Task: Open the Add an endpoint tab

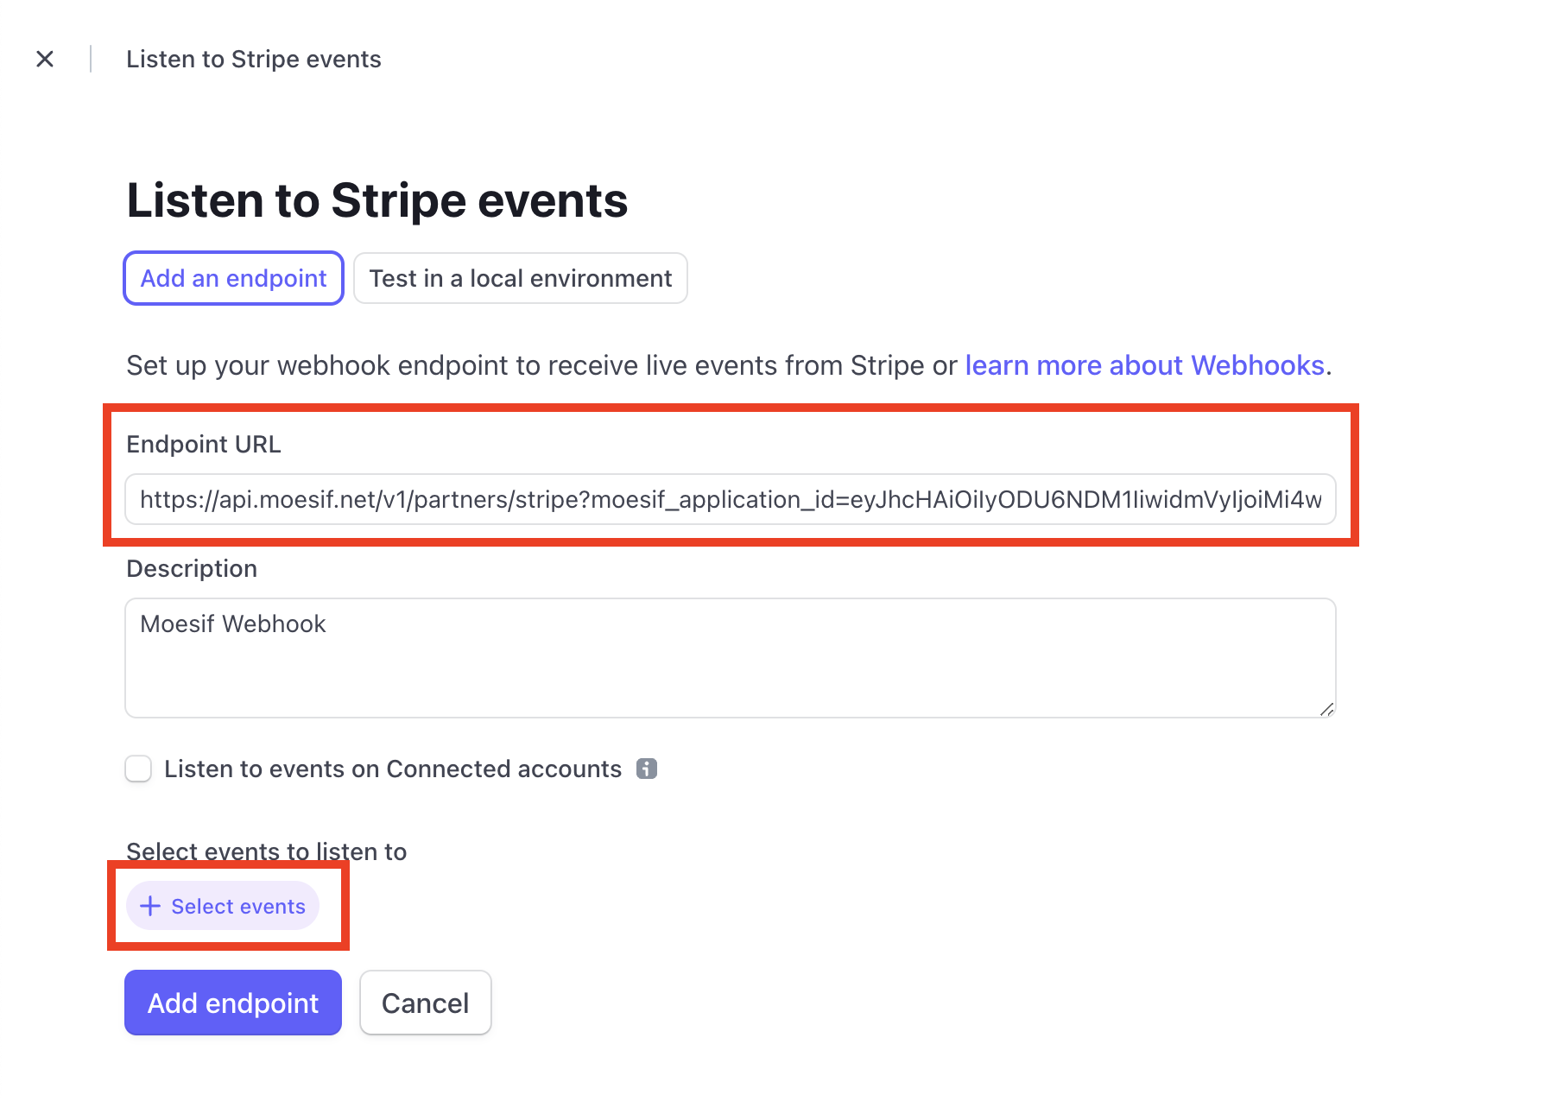Action: click(232, 278)
